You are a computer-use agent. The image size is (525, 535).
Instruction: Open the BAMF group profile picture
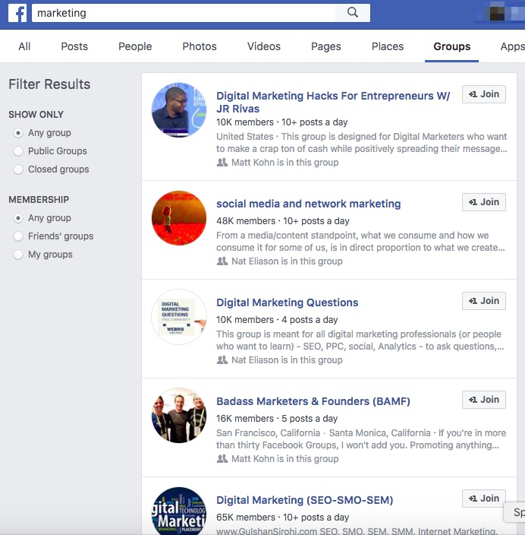click(x=179, y=415)
